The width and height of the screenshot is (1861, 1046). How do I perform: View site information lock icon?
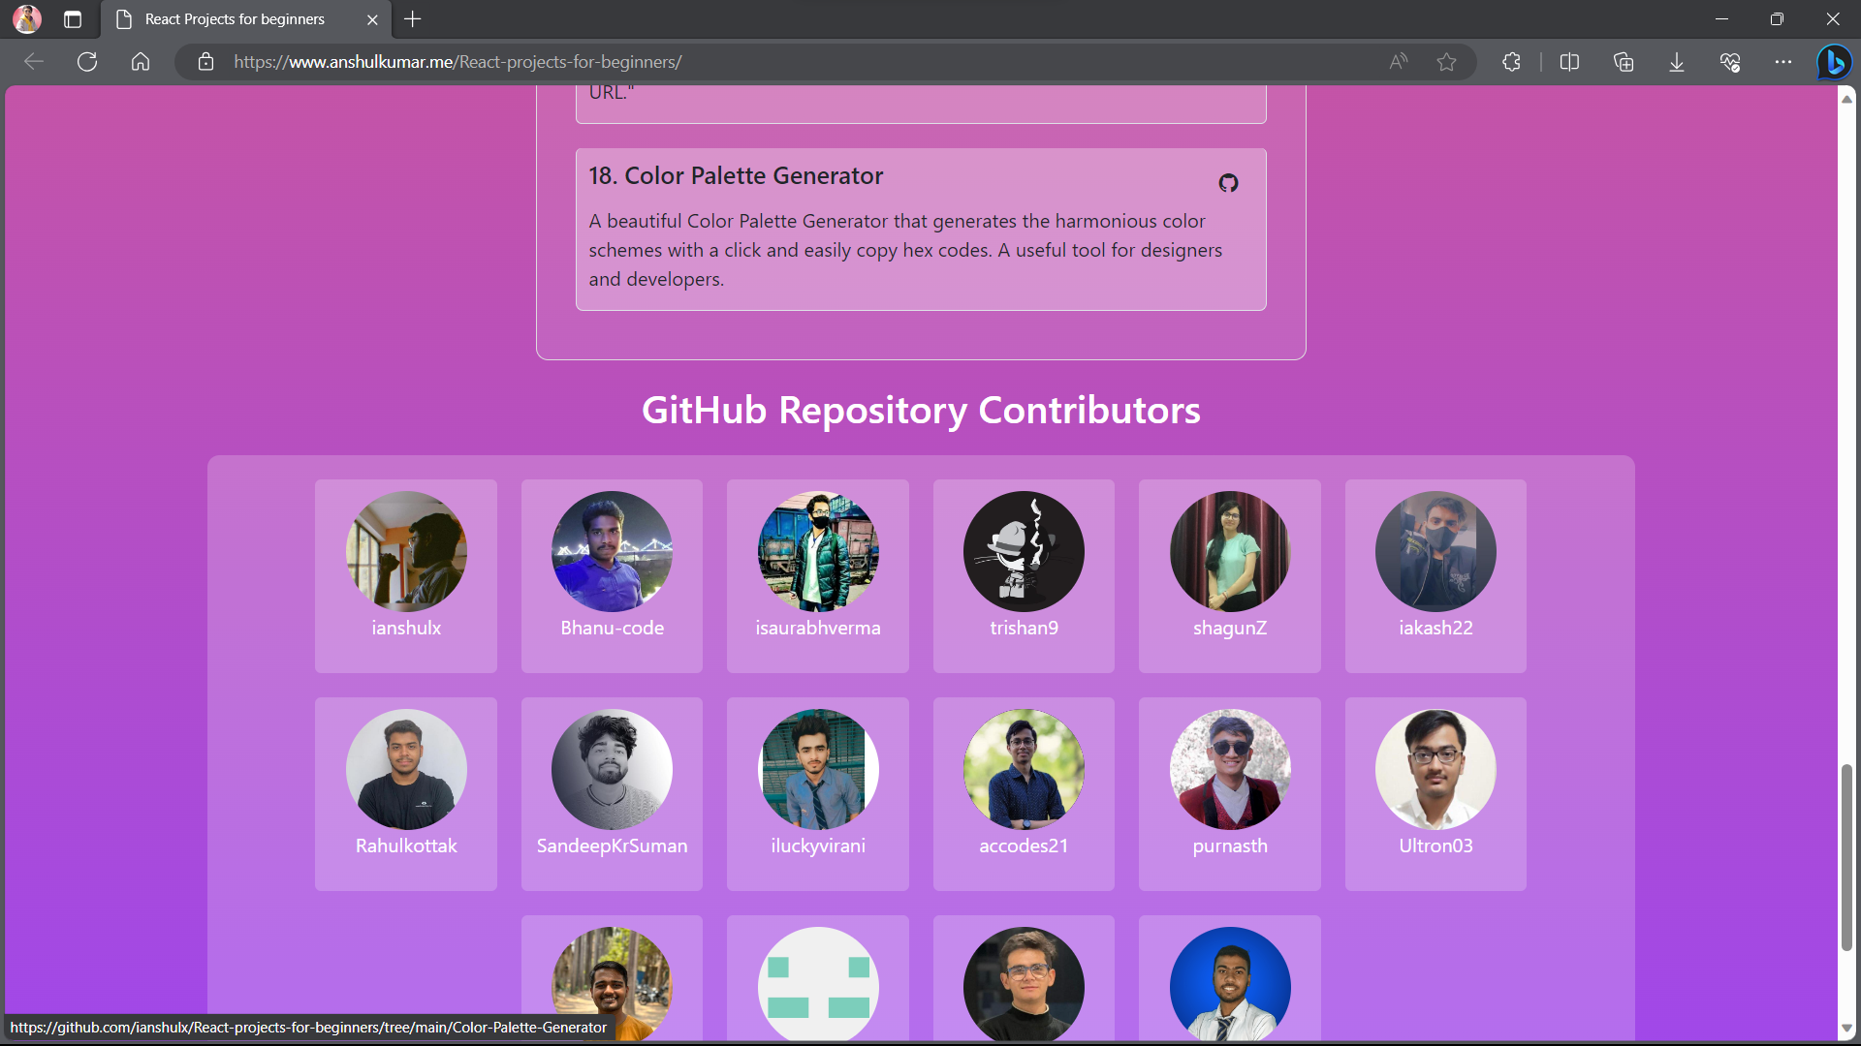[x=205, y=62]
